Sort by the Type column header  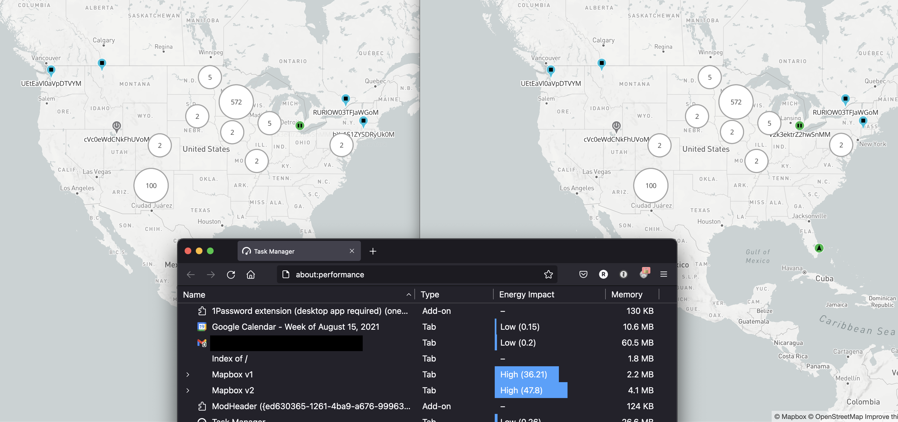[x=454, y=294]
